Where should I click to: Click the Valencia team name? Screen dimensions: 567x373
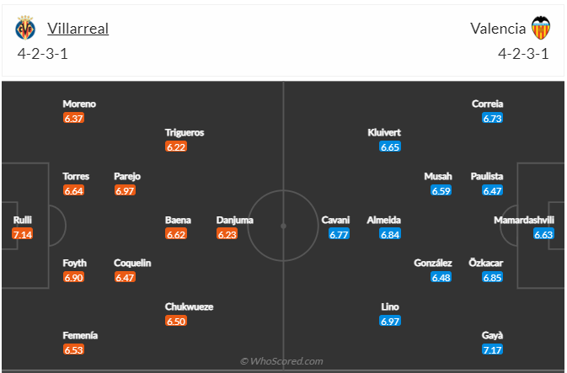pyautogui.click(x=498, y=29)
